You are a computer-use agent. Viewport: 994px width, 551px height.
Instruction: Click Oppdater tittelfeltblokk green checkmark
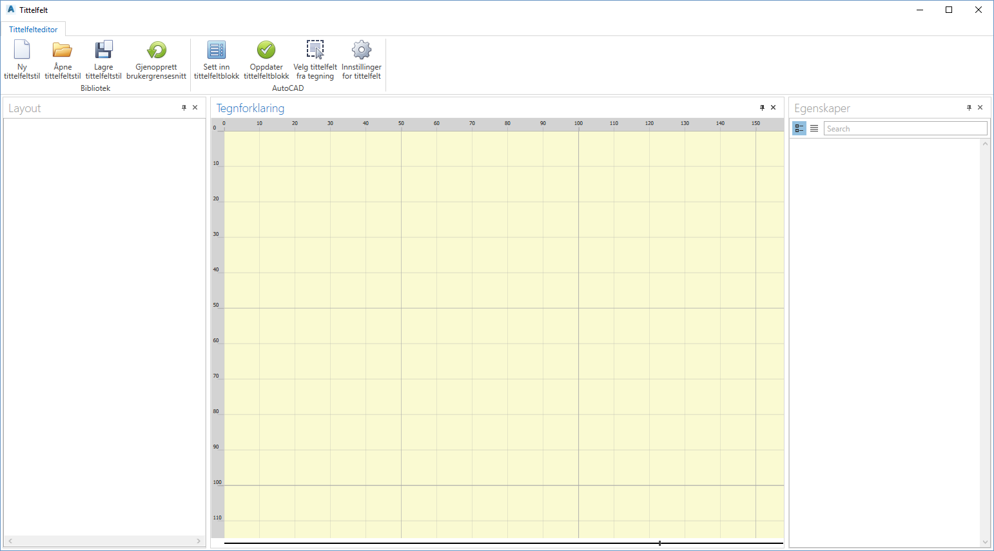pos(266,50)
